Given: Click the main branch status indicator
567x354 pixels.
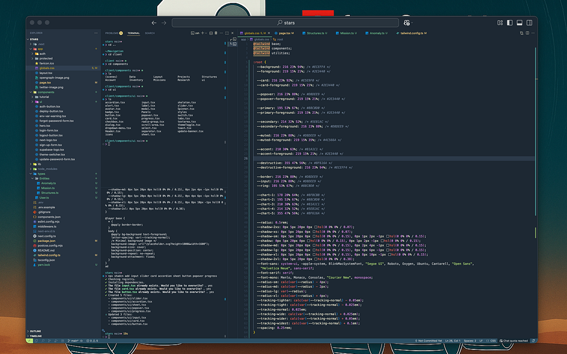Looking at the screenshot, I should 73,340.
